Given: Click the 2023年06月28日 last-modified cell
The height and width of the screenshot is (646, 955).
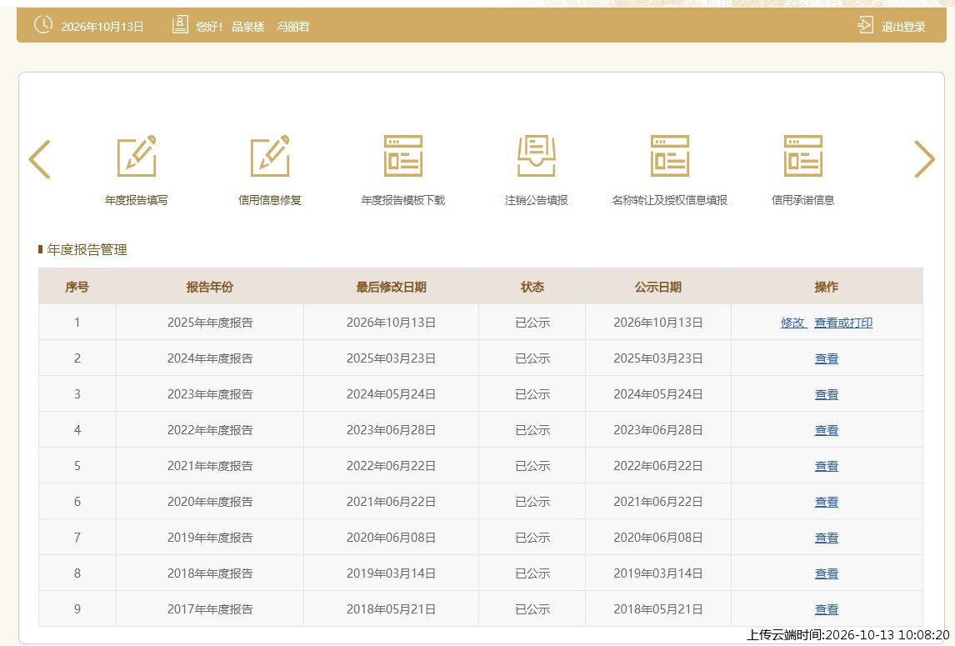Looking at the screenshot, I should [x=391, y=430].
